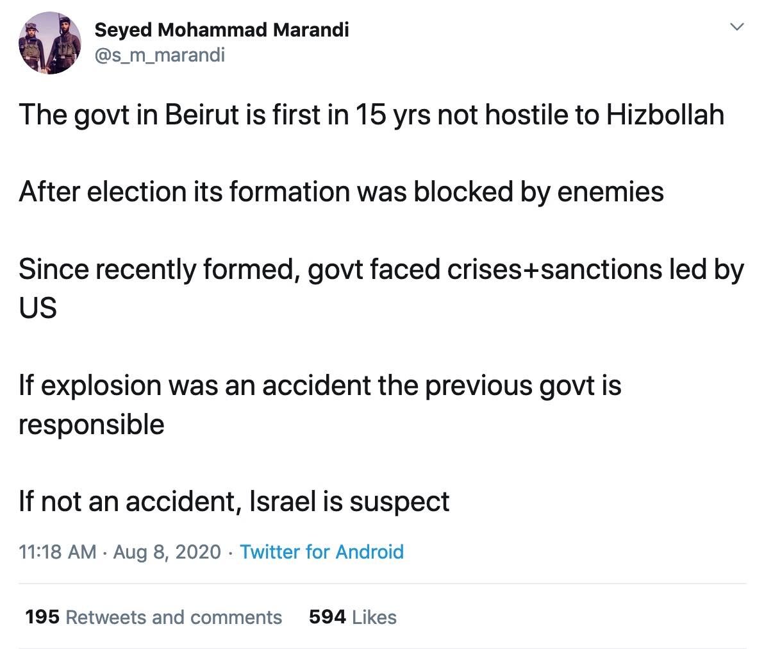Viewport: 764px width, 649px height.
Task: Select the paragraph 'If explosion was an accident'
Action: (x=320, y=405)
